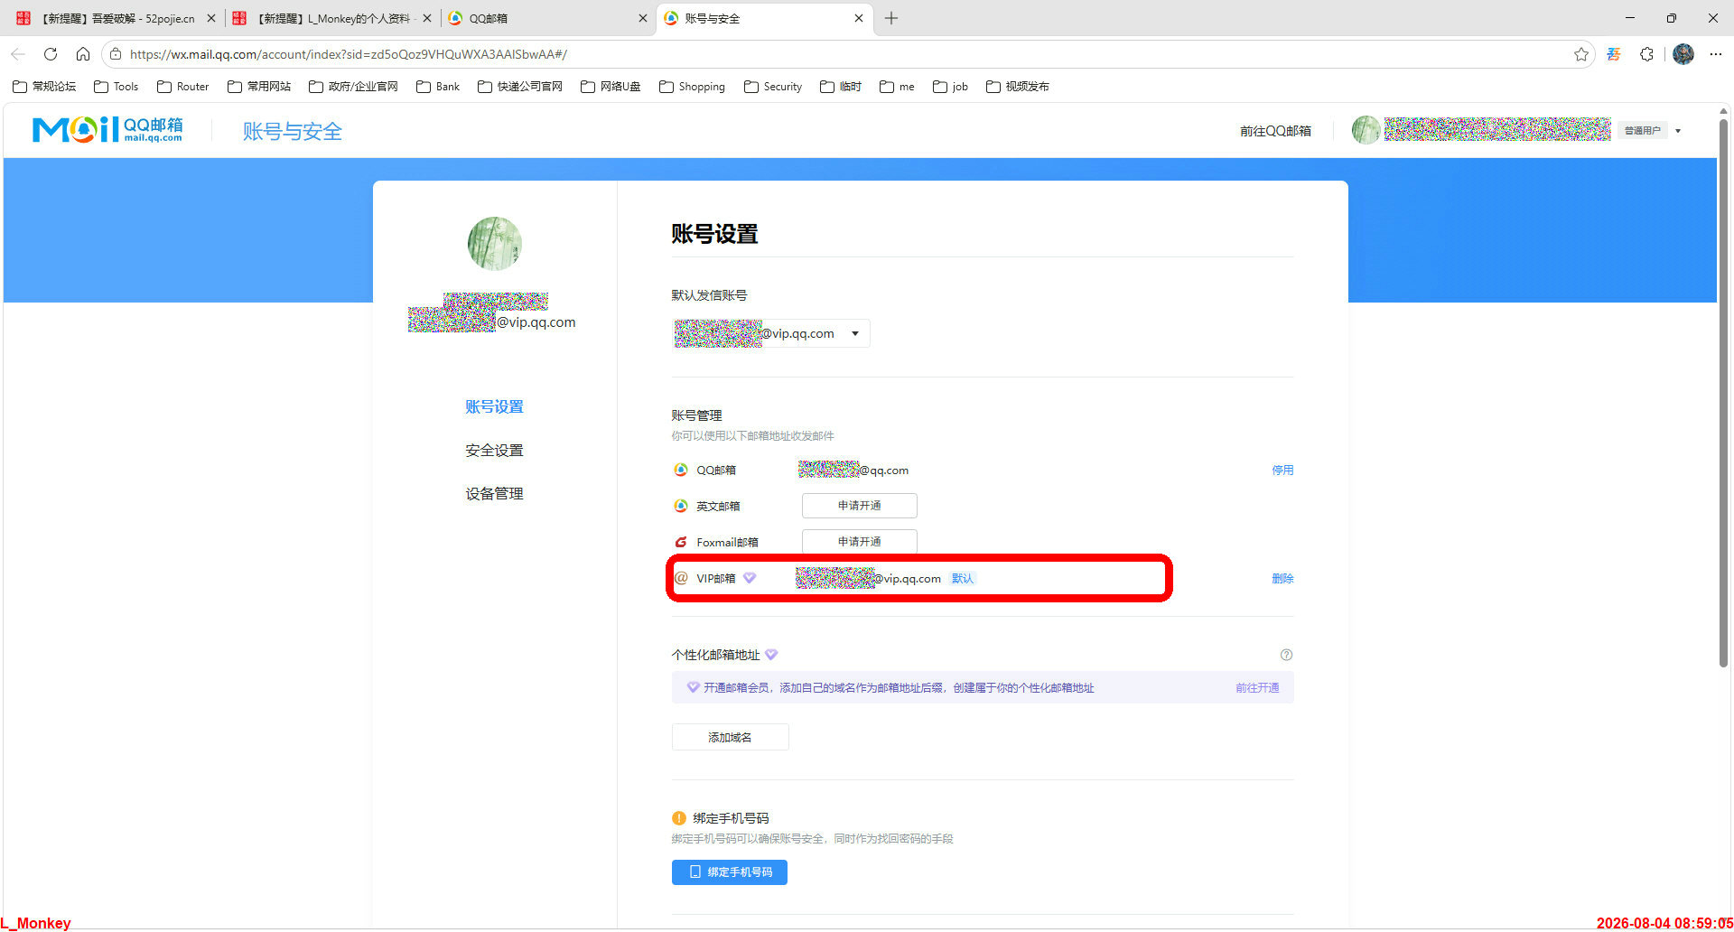This screenshot has height=932, width=1734.
Task: Open the Router bookmarks folder
Action: [x=183, y=87]
